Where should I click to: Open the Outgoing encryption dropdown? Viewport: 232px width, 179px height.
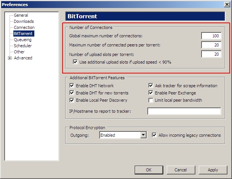pos(143,135)
